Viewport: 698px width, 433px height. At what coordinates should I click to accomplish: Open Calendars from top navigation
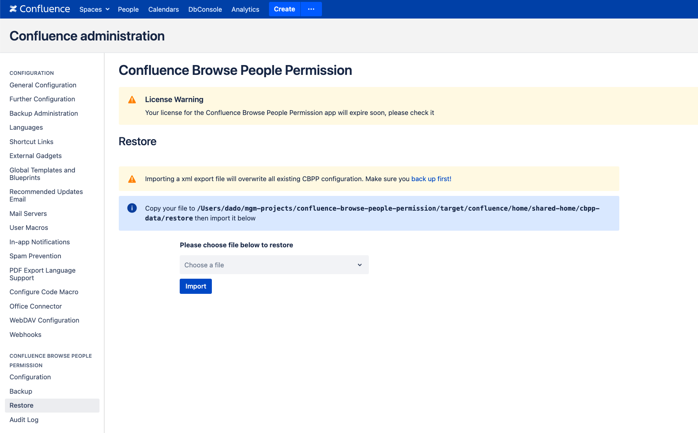pos(163,9)
